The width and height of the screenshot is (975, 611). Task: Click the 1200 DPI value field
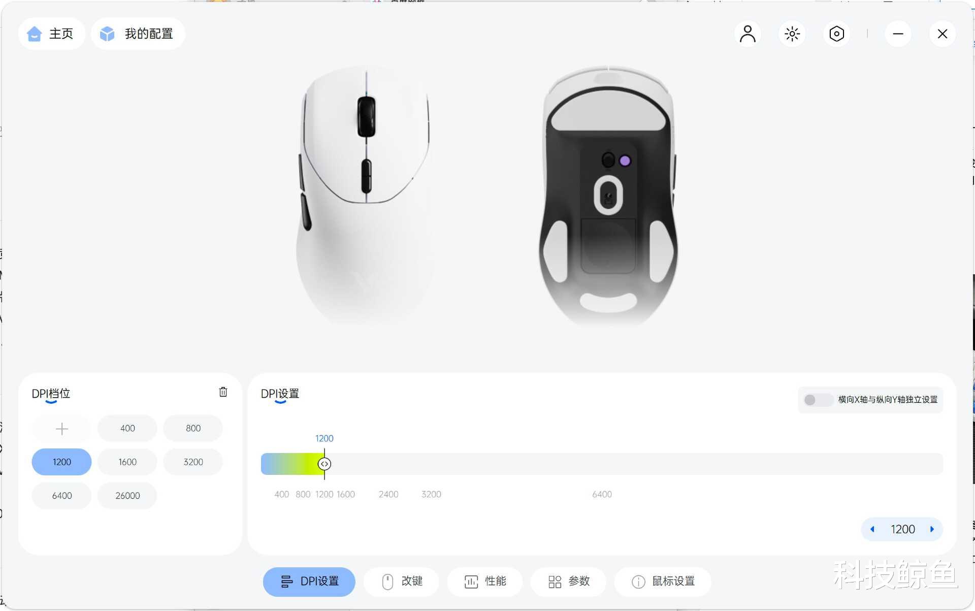[902, 529]
